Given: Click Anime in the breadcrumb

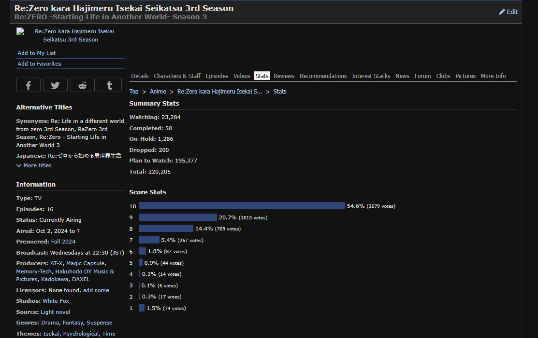Looking at the screenshot, I should [x=158, y=92].
